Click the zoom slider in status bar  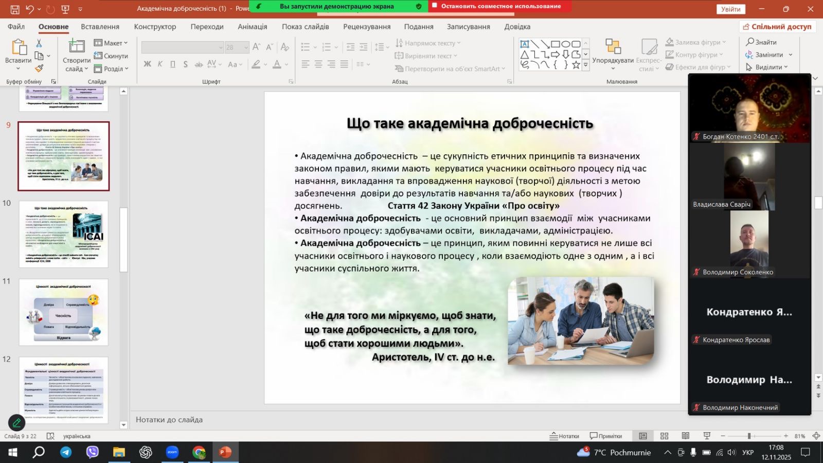[749, 436]
